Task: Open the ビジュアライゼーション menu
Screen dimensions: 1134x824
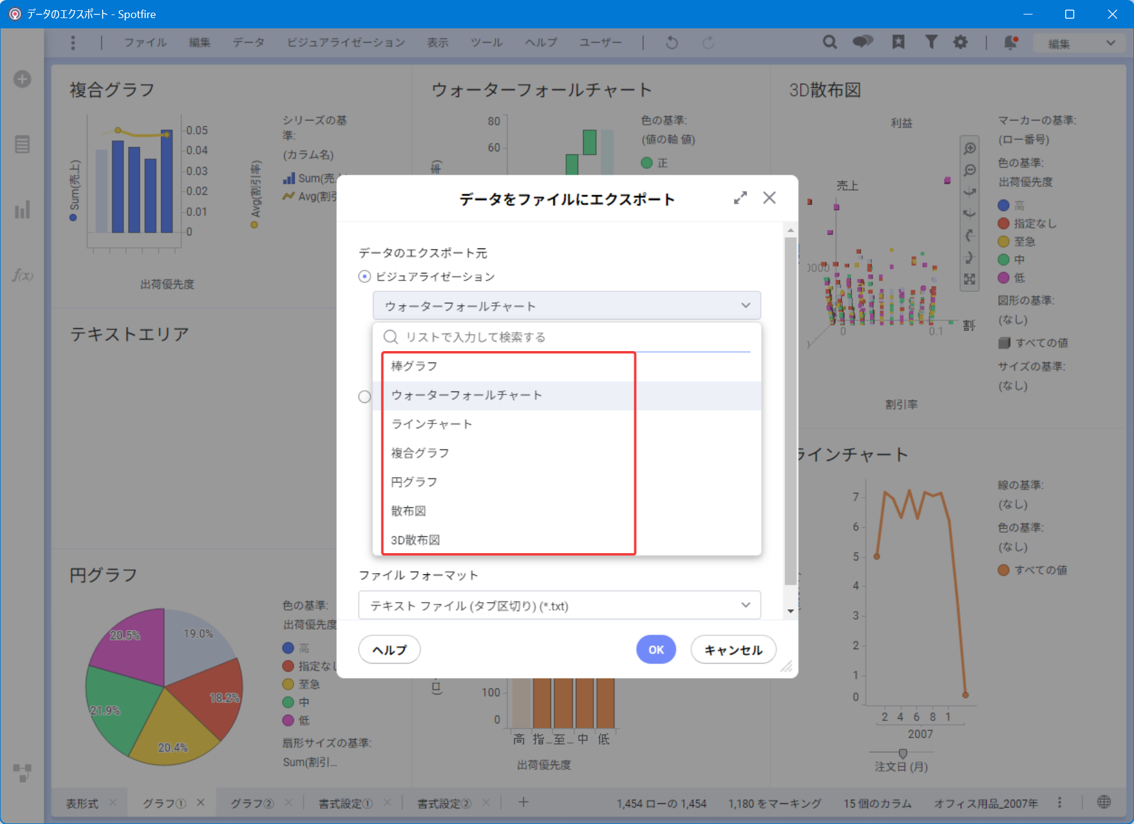Action: tap(346, 42)
